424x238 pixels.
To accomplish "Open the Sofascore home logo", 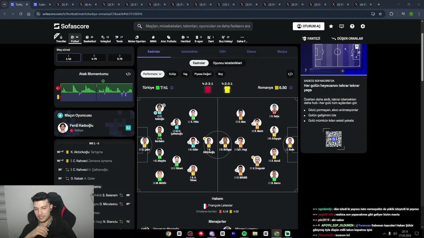I will pos(72,26).
